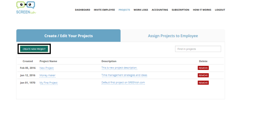Viewport: 273px width, 130px height.
Task: Click the Created column header
Action: click(x=28, y=61)
